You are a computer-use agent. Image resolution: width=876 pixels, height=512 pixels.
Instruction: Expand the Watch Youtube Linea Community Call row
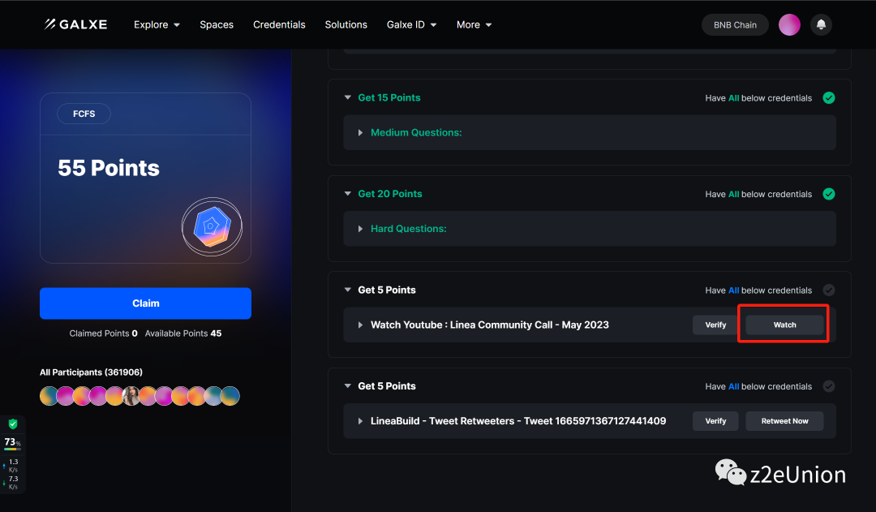361,325
